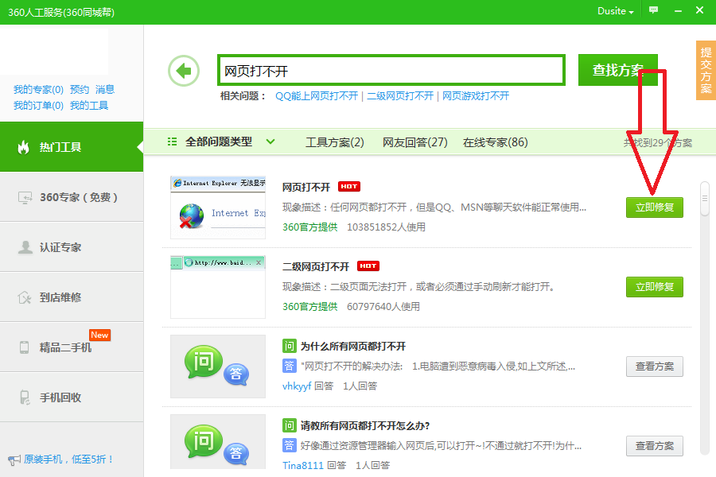Click the 103851852人使用 usage count

[x=386, y=227]
